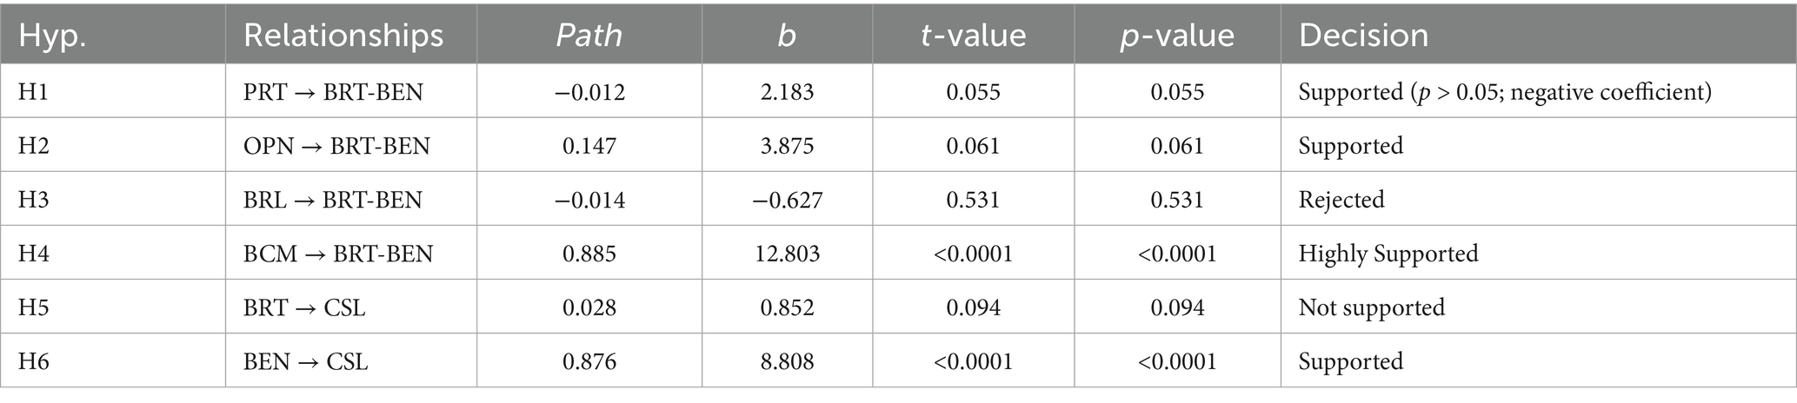Click the b value −0.627

pyautogui.click(x=787, y=200)
